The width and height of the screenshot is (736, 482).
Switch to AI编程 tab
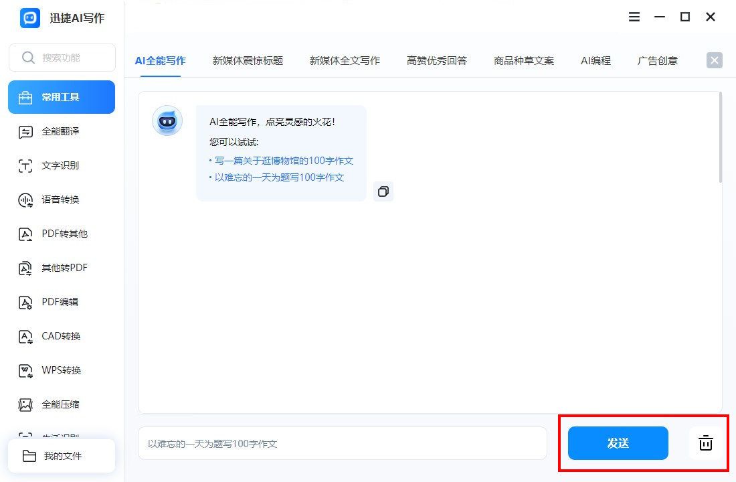(595, 61)
